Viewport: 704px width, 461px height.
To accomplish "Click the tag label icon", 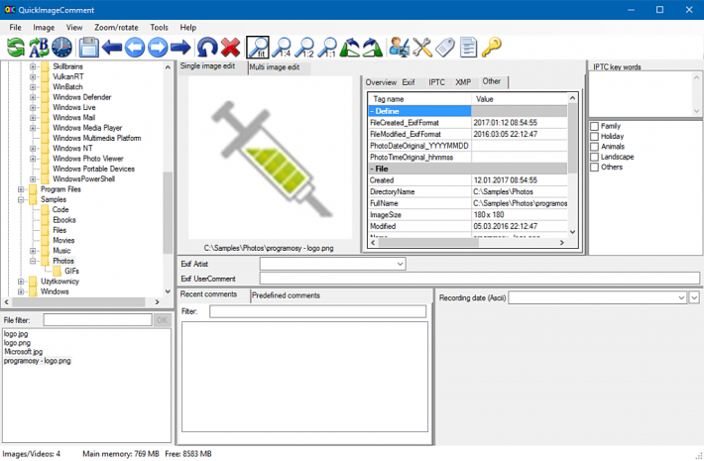I will (445, 48).
